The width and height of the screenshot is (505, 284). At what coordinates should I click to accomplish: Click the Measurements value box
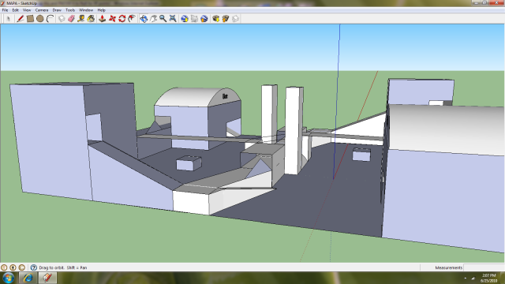484,267
